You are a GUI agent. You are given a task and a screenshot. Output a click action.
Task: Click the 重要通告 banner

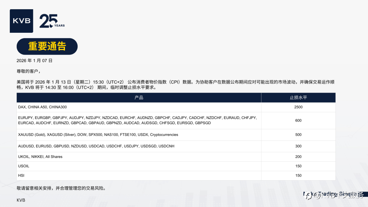coord(47,46)
